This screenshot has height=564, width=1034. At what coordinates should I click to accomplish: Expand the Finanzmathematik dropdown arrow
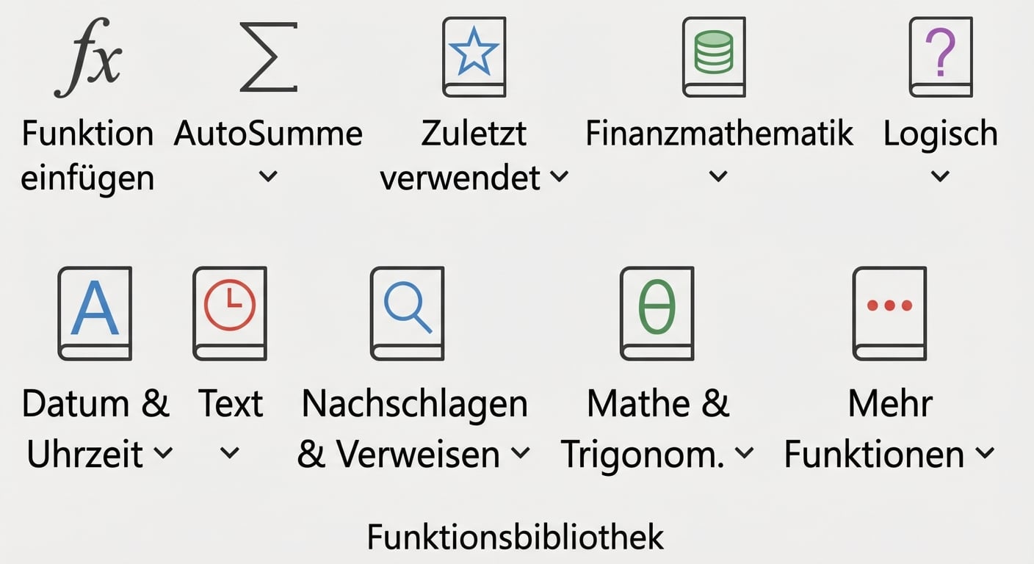click(717, 176)
